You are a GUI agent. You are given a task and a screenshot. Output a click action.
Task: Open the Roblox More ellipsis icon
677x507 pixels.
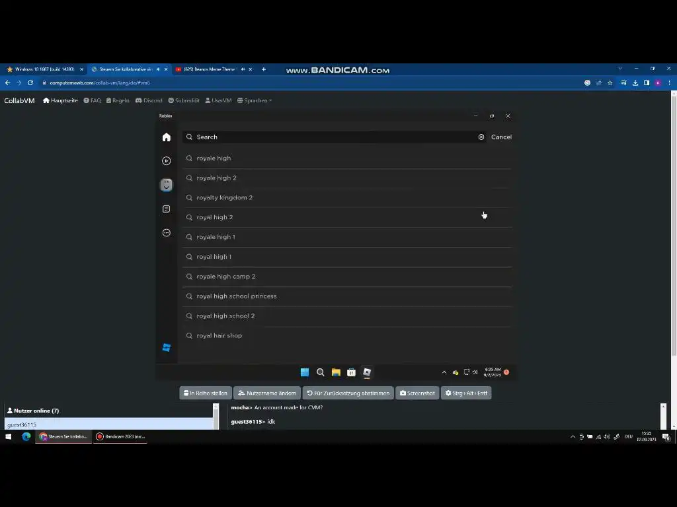coord(166,233)
